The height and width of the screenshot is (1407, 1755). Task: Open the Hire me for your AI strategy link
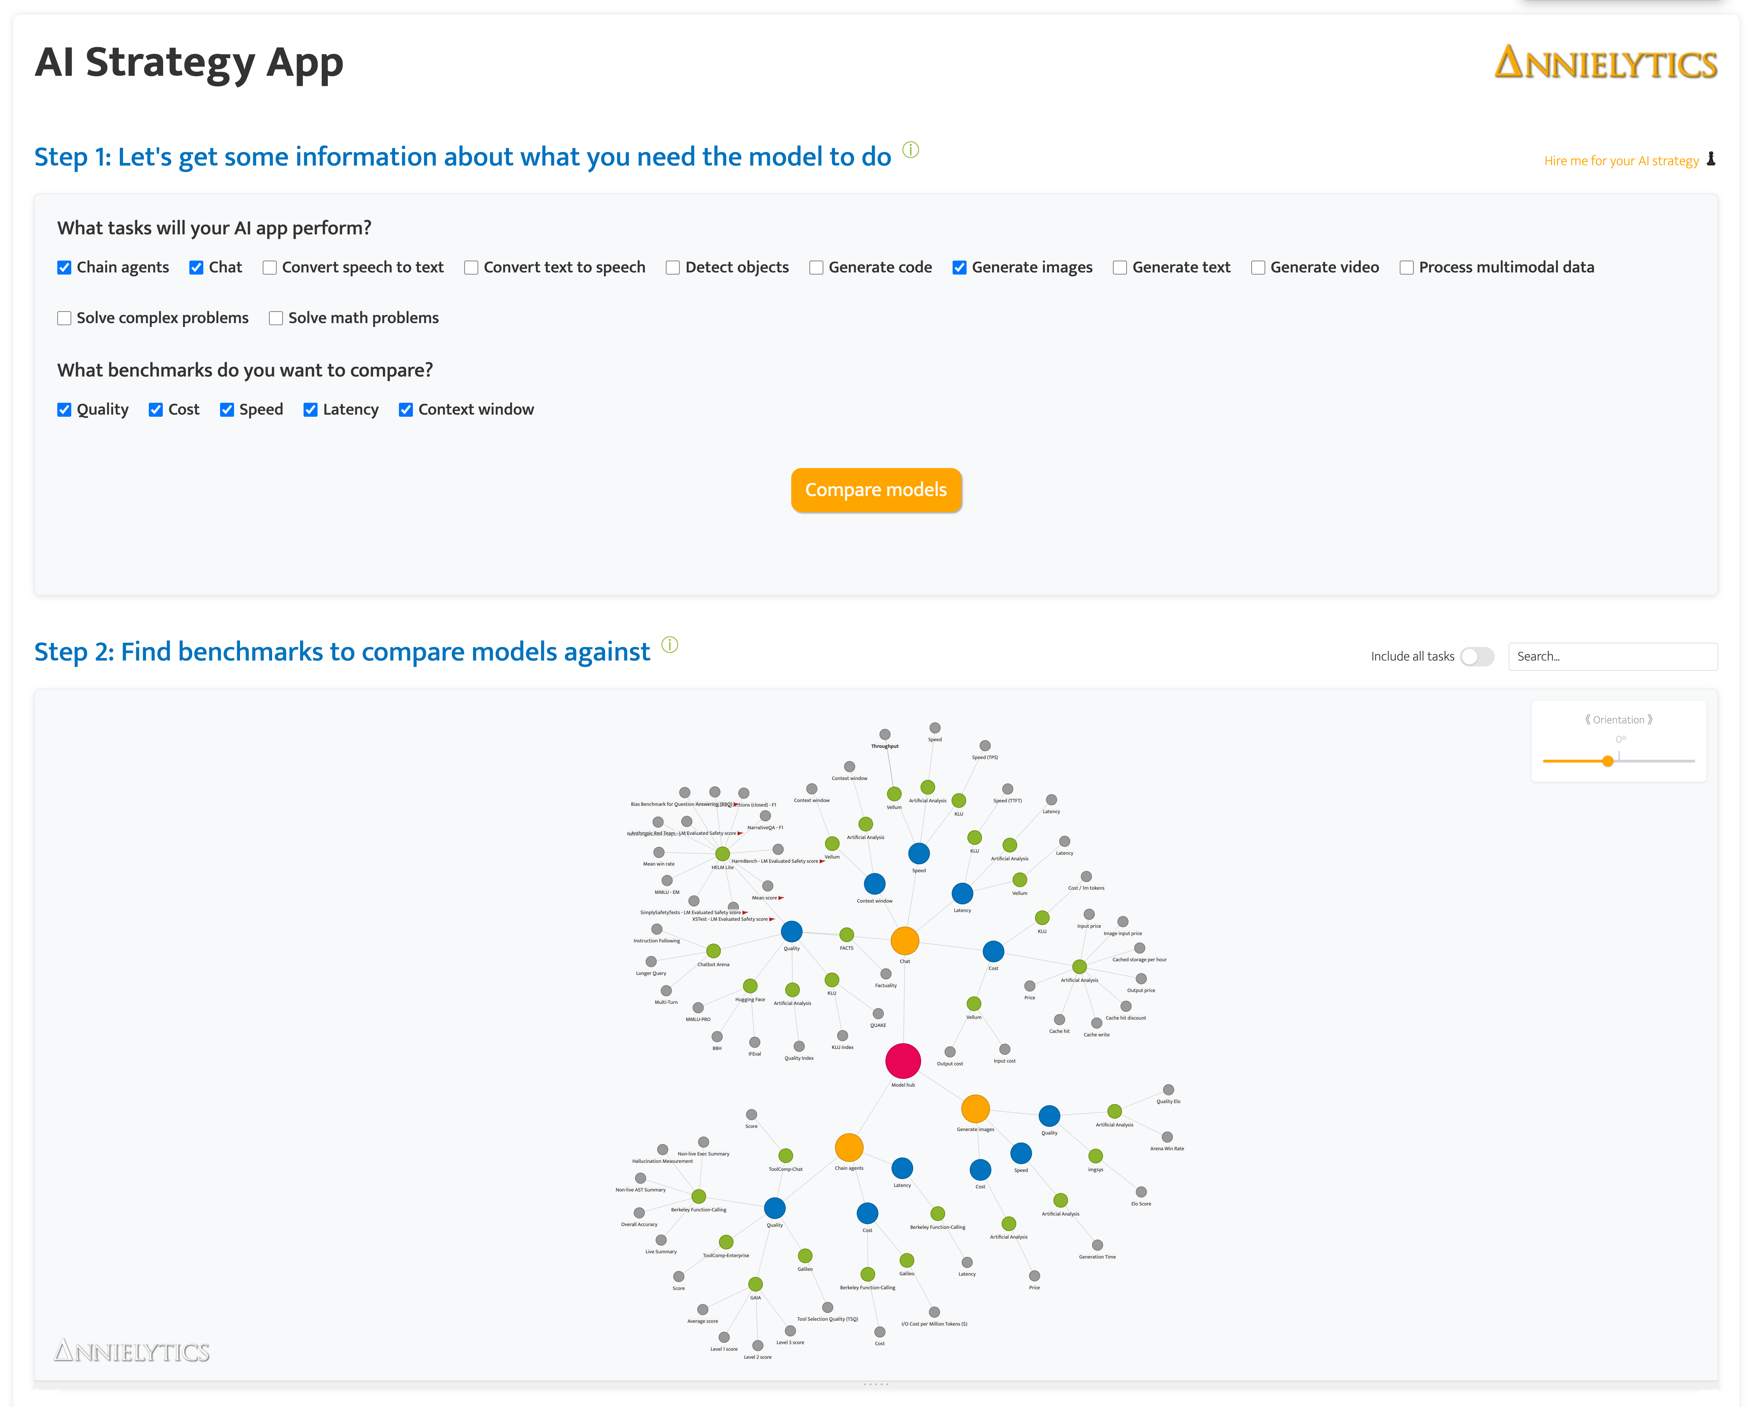coord(1621,161)
